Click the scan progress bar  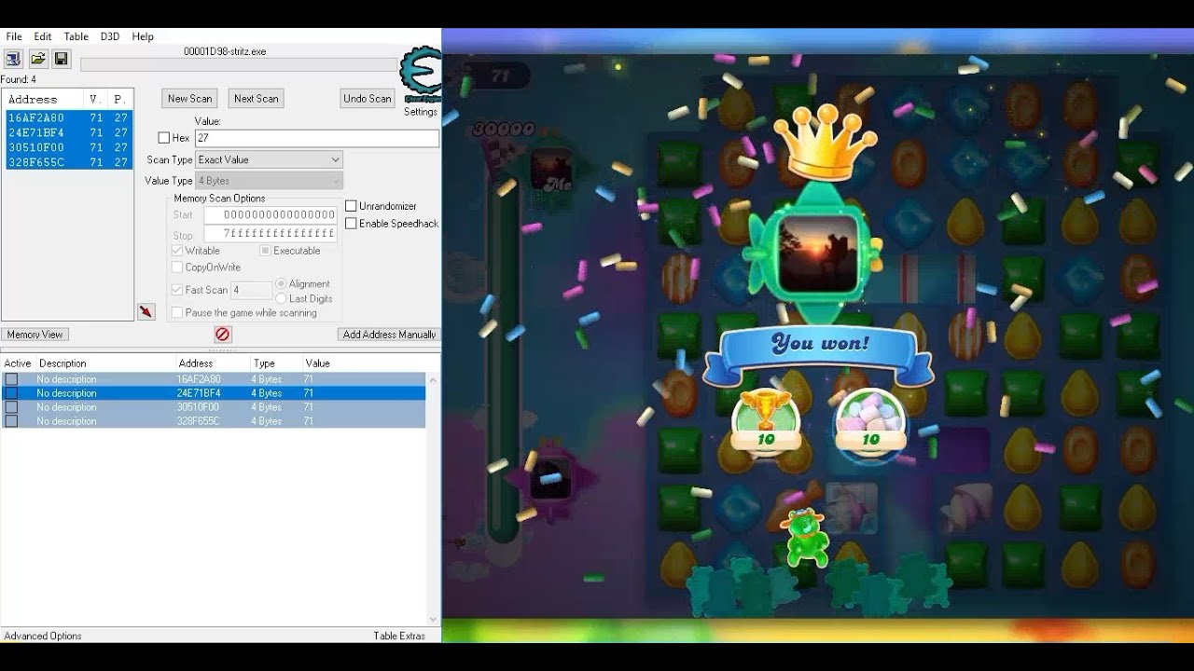[x=239, y=65]
